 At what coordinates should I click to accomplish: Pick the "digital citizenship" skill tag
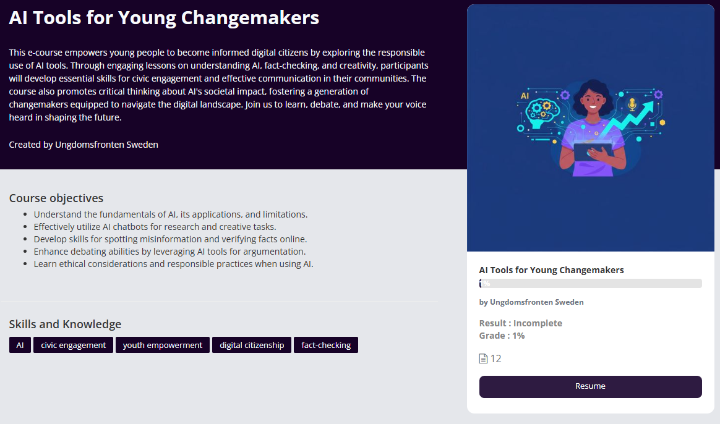(x=252, y=346)
